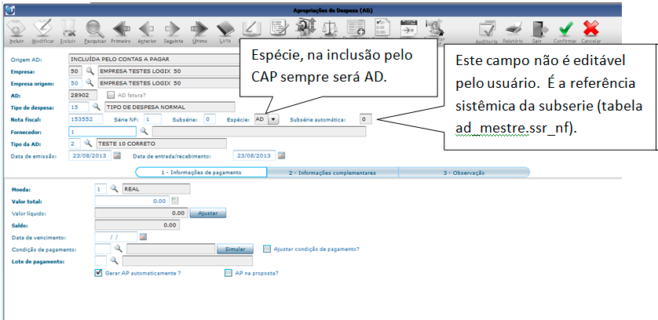
Task: Click the Subsérie input field
Action: [x=210, y=119]
